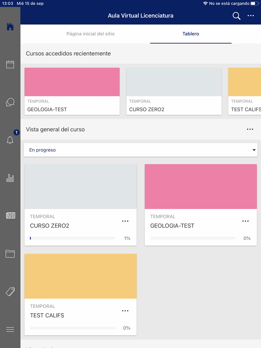Viewport: 261px width, 348px height.
Task: Open recently accessed GEOLOGIA-TEST course thumbnail
Action: click(72, 82)
